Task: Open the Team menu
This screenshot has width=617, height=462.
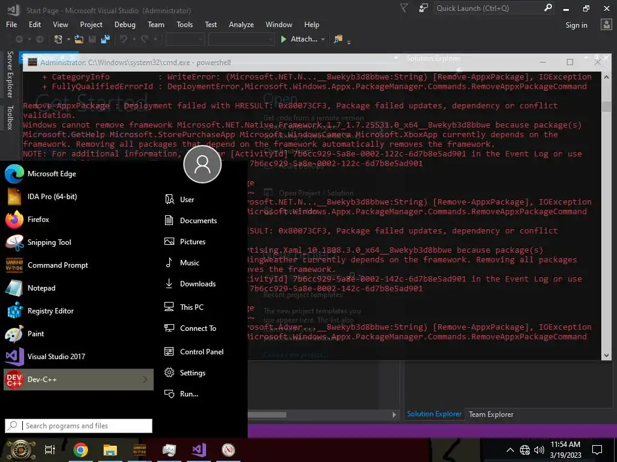Action: tap(156, 24)
